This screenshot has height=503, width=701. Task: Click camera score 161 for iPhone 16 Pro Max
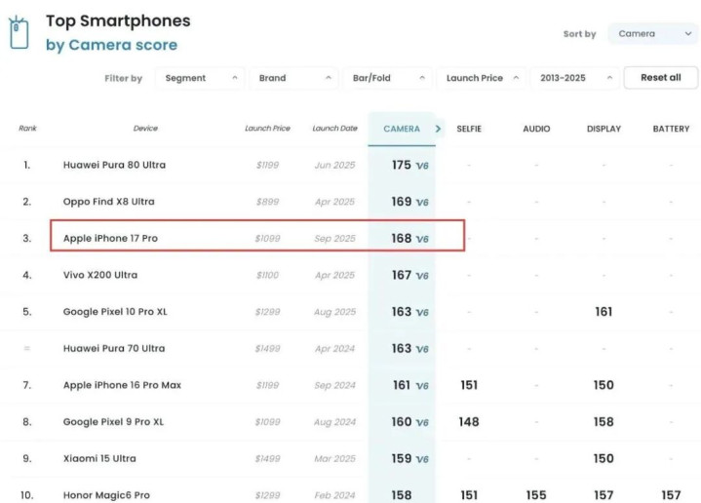[x=402, y=385]
